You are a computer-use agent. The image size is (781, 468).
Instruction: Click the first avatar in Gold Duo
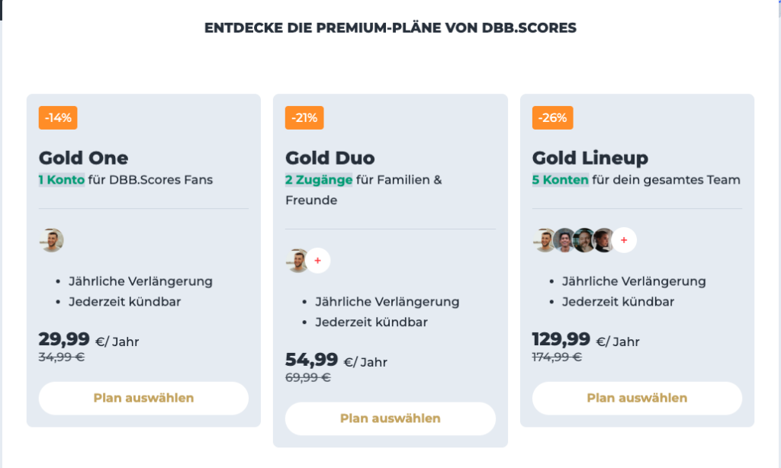(x=297, y=261)
